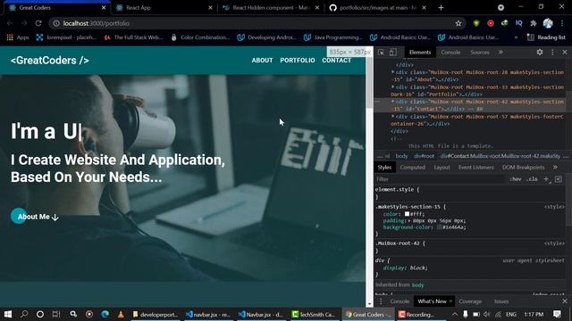Click the inherited-from body link
Viewport: 572px width, 321px height.
click(x=417, y=285)
